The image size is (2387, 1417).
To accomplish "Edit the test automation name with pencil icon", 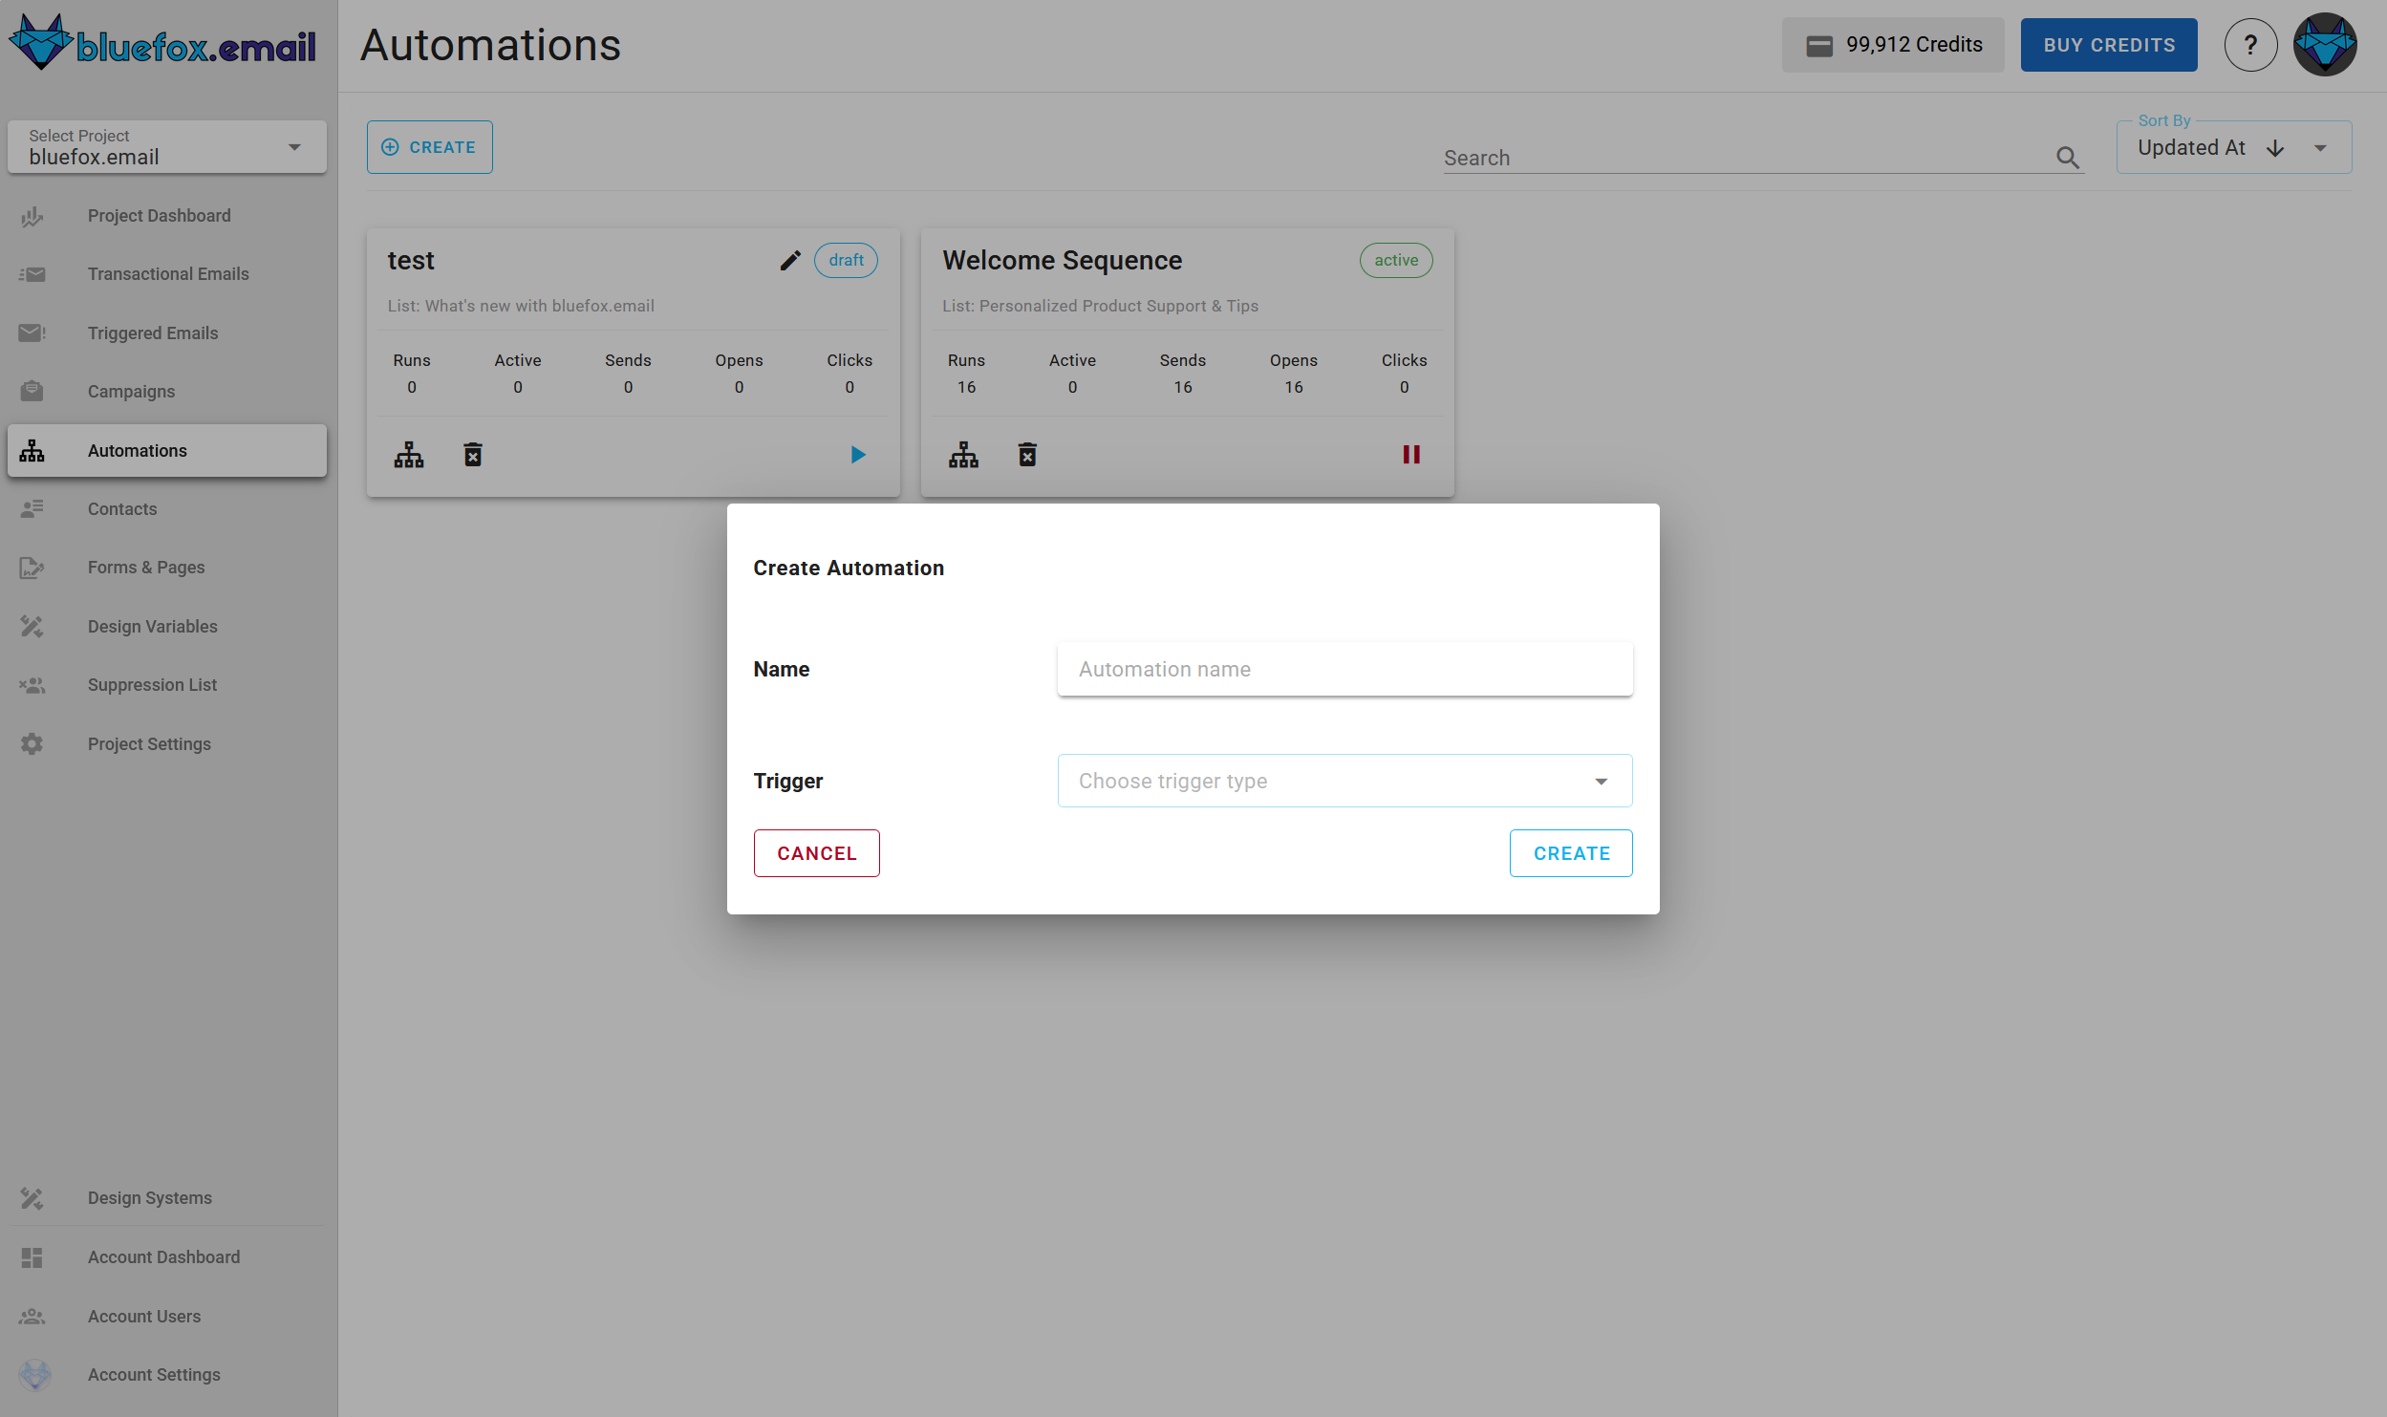I will (x=788, y=260).
